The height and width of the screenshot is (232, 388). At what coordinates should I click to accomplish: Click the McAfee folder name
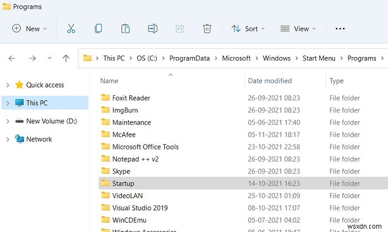coord(124,135)
